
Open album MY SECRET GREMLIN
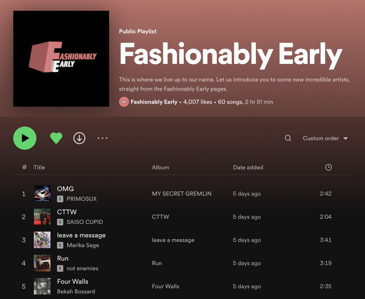182,194
